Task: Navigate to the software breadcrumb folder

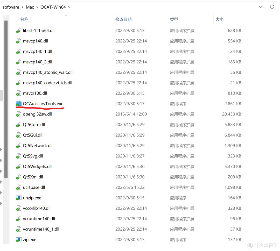Action: click(x=11, y=7)
